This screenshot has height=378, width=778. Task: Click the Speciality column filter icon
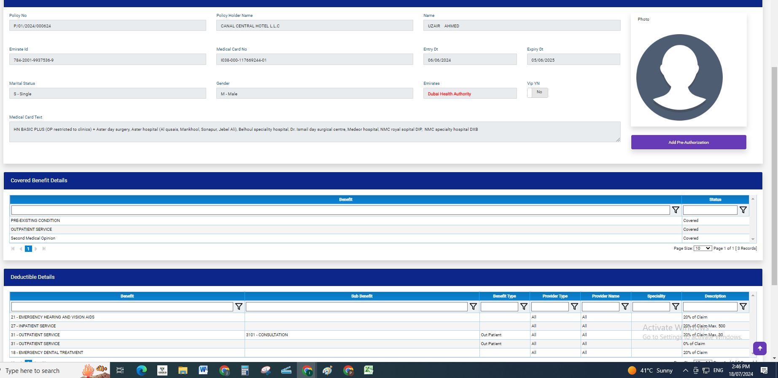676,307
